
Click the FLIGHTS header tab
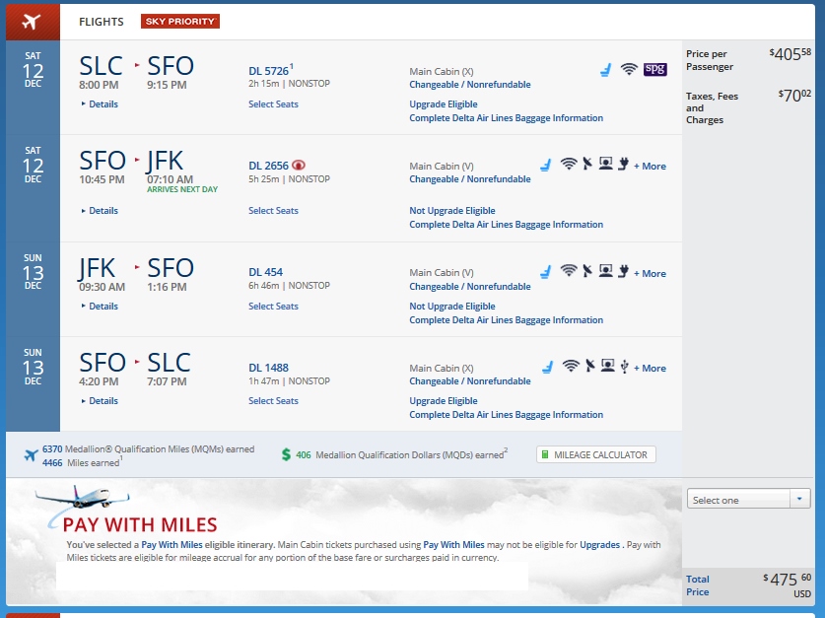click(102, 22)
